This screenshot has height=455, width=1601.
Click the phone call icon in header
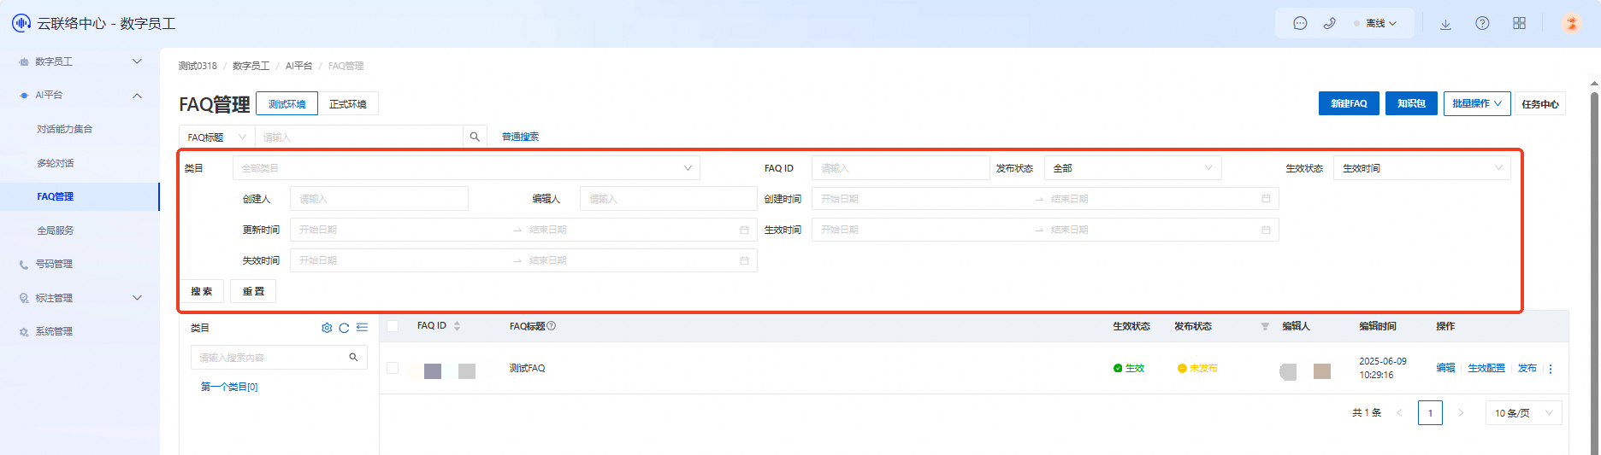[1329, 24]
